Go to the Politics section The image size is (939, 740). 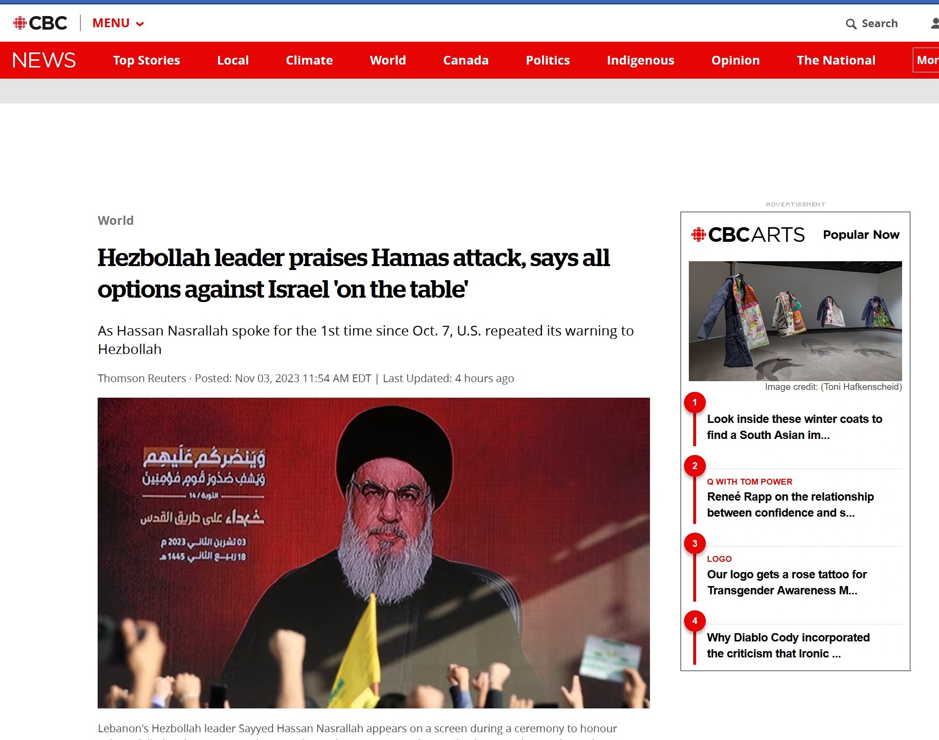(547, 60)
